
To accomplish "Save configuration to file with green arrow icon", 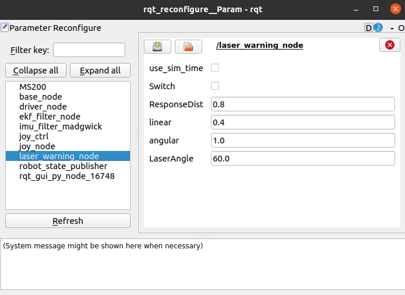I will point(157,47).
